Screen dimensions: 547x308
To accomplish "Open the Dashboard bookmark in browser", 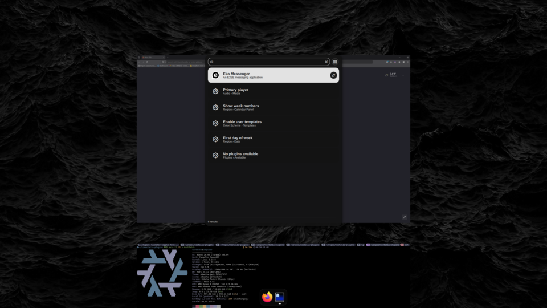I will (x=163, y=66).
